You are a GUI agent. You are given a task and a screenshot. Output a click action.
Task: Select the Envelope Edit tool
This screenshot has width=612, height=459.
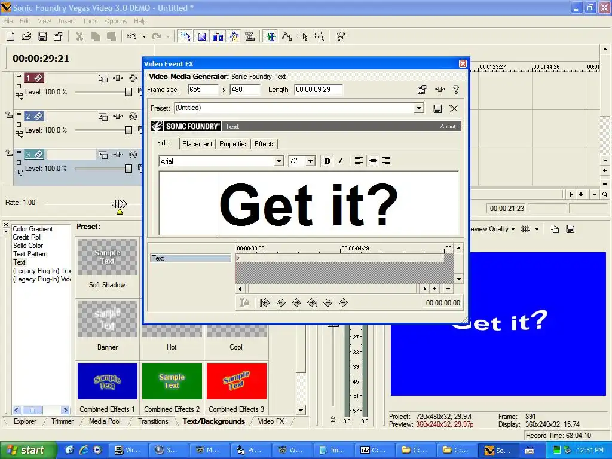tap(287, 36)
